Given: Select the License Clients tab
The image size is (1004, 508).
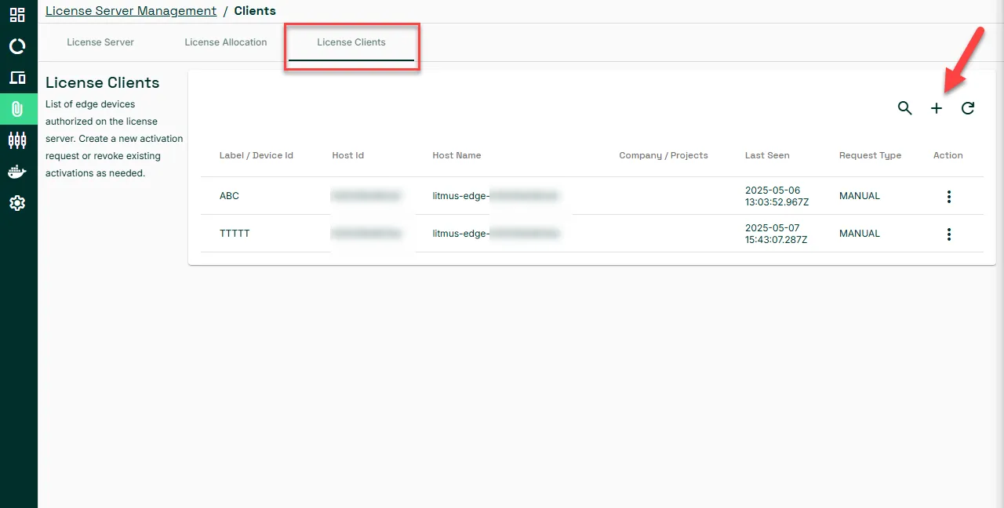Looking at the screenshot, I should click(x=351, y=42).
